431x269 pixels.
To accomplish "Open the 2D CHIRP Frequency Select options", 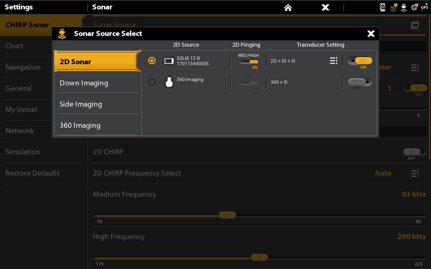I will [x=415, y=174].
